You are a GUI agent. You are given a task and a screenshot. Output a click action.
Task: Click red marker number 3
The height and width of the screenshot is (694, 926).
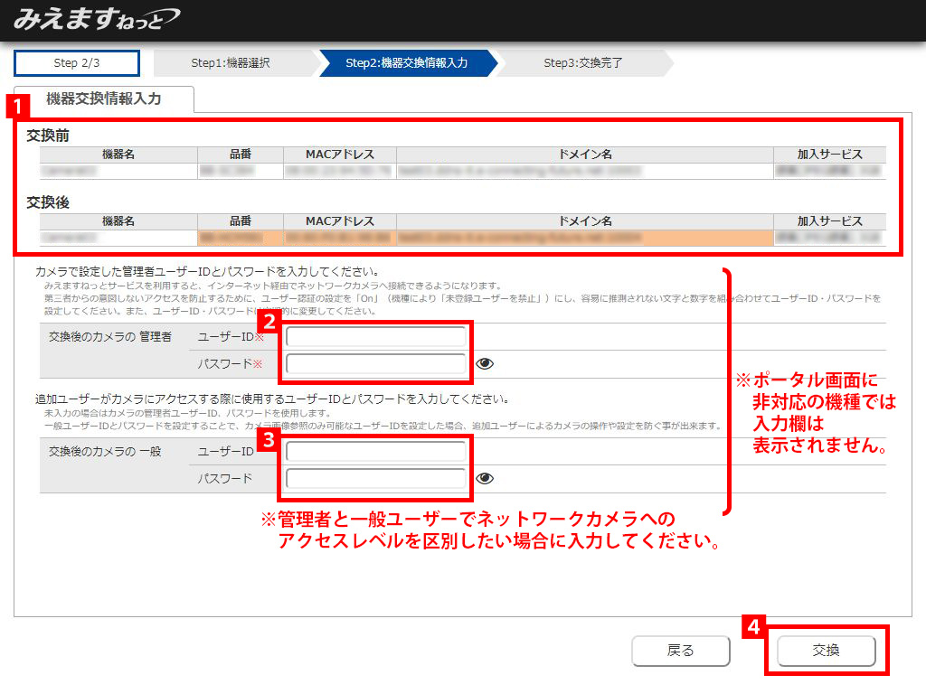(268, 440)
